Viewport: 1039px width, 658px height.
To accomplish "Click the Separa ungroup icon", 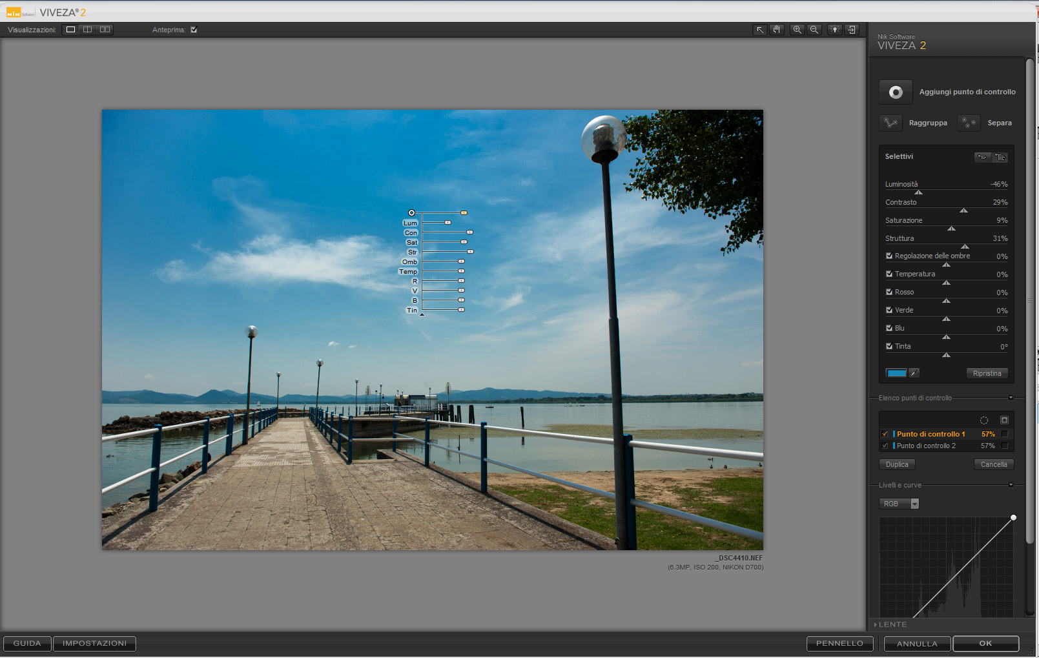I will 969,123.
